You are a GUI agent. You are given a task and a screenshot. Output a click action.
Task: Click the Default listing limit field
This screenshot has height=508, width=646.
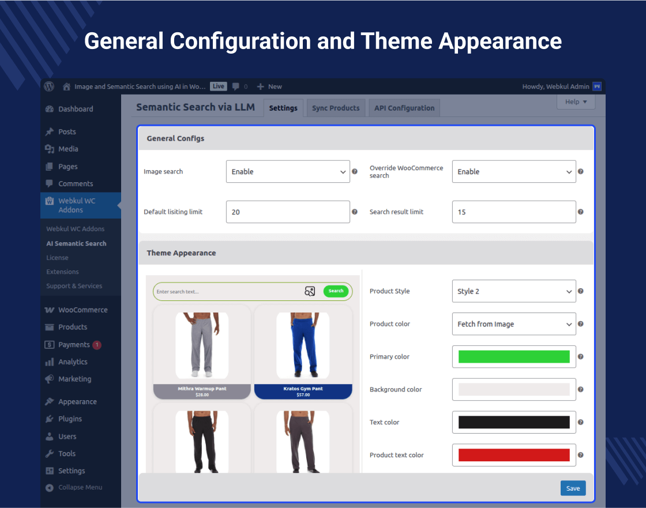click(x=288, y=212)
